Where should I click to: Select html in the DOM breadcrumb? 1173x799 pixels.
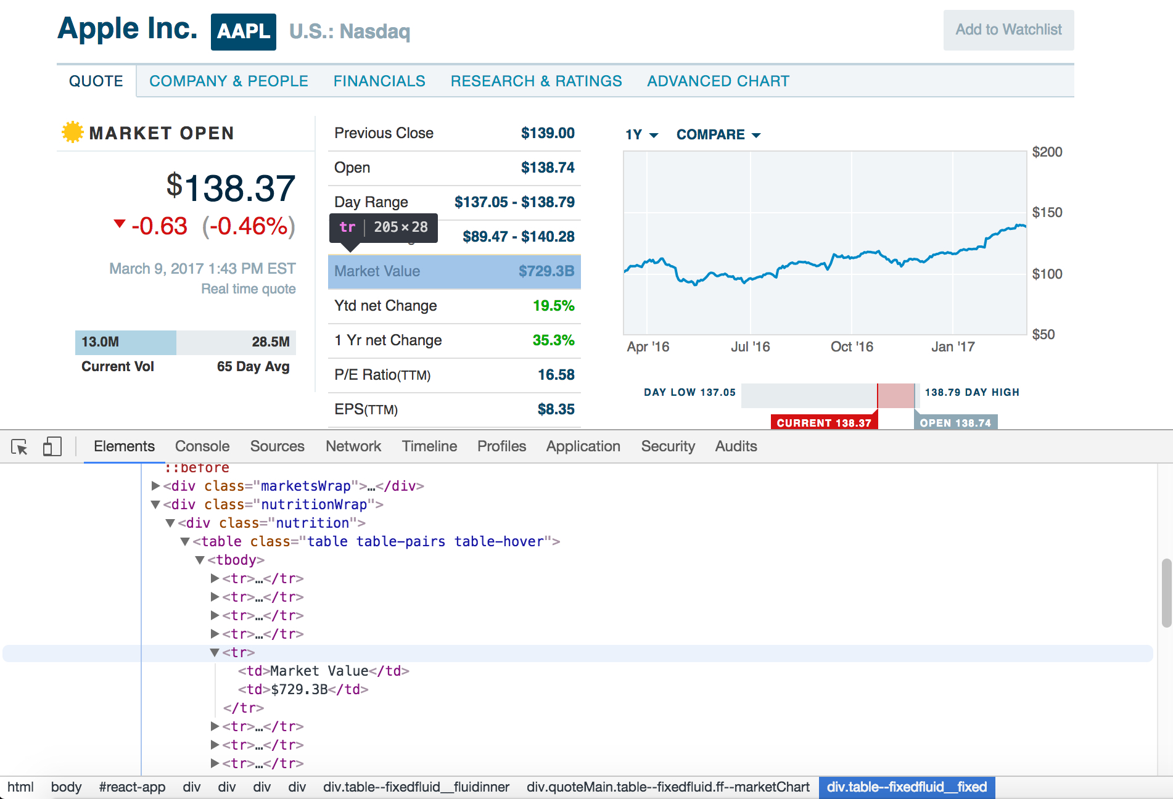click(x=20, y=787)
